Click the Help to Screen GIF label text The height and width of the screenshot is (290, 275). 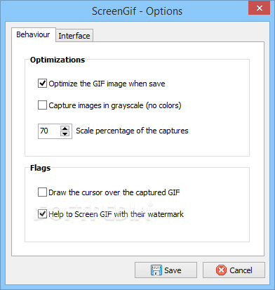[x=116, y=214]
